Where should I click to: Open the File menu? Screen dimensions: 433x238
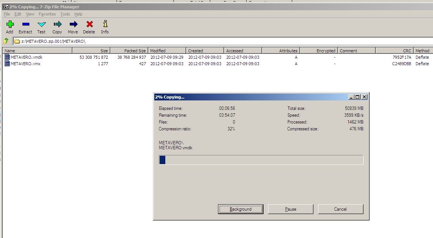[x=7, y=14]
